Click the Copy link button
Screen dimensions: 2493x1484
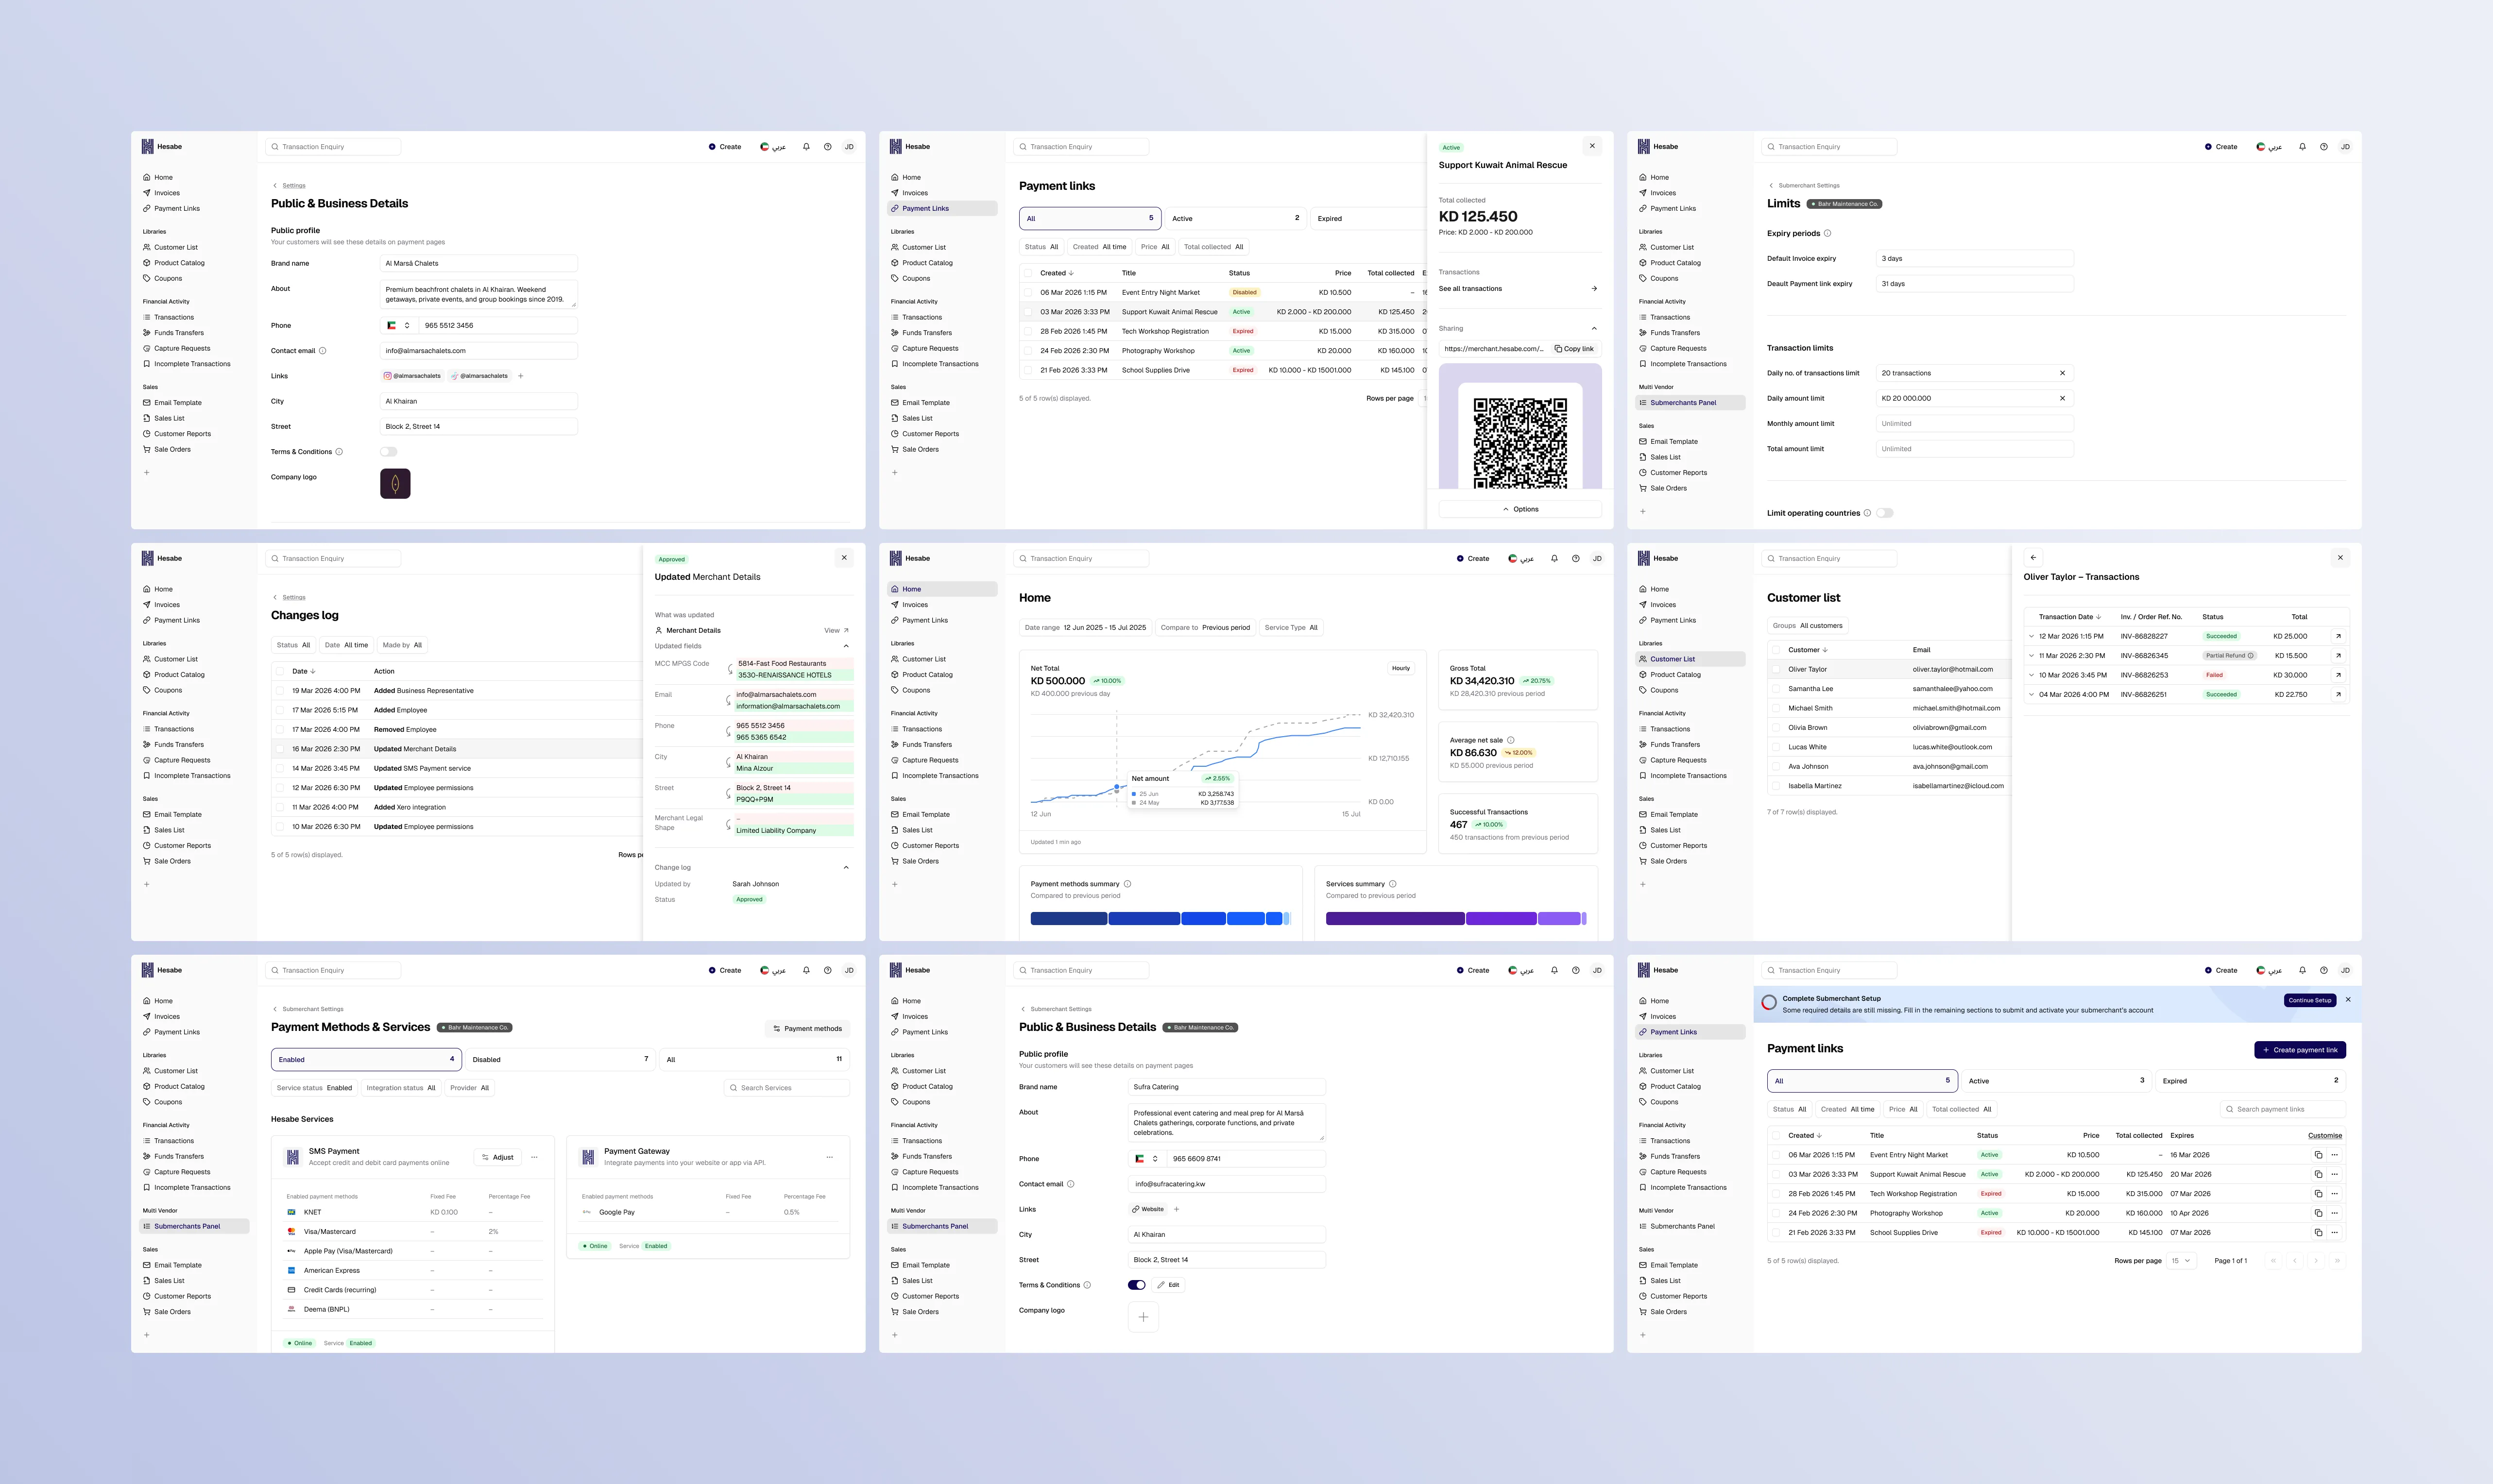[1573, 349]
